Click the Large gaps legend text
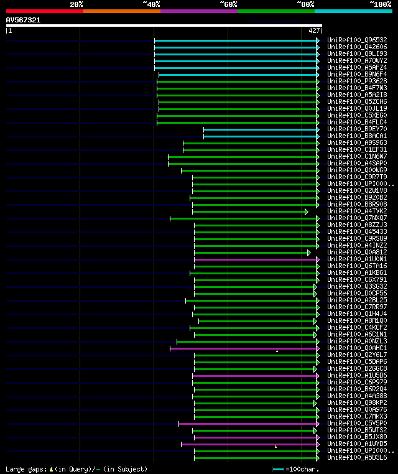Image resolution: width=398 pixels, height=474 pixels. pyautogui.click(x=27, y=469)
